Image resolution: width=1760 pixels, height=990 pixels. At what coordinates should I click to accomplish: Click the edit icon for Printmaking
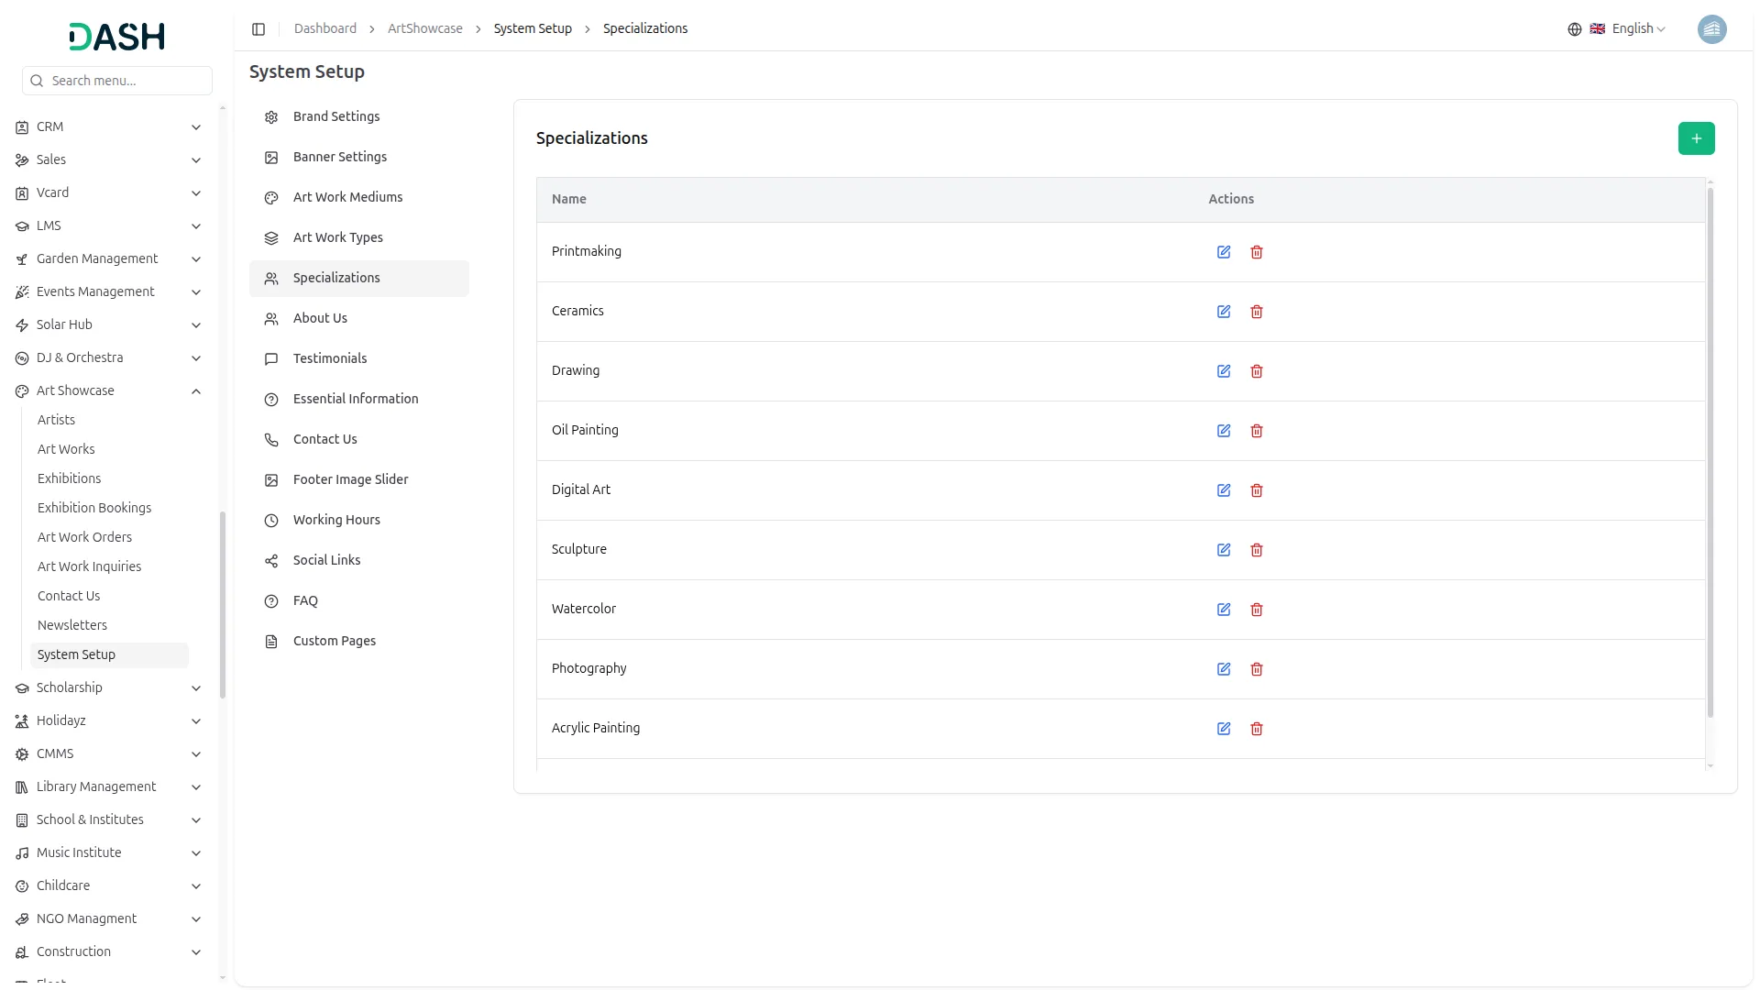[1224, 252]
